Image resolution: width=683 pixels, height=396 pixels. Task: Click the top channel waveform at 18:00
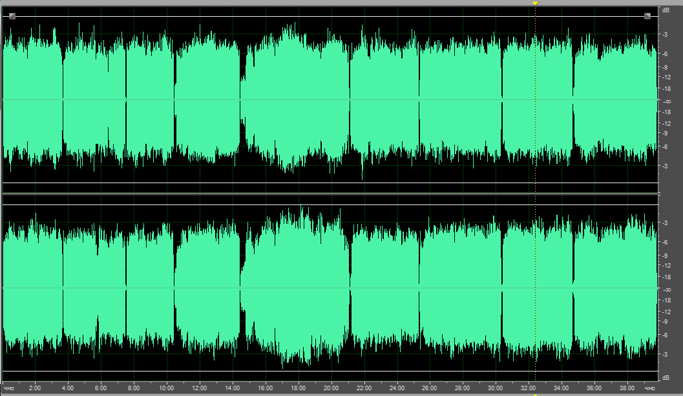pyautogui.click(x=298, y=100)
